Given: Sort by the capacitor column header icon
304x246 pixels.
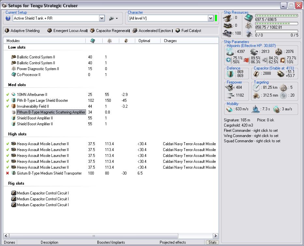Looking at the screenshot, I should [x=126, y=41].
